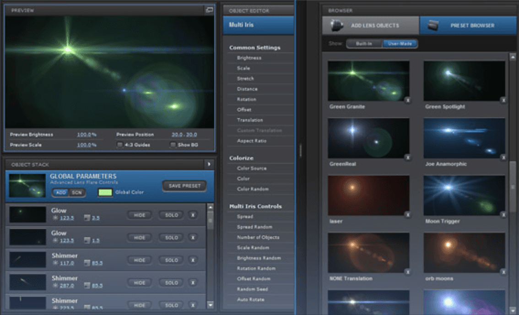
Task: Load the Moon Trigger preset thumbnail
Action: click(464, 196)
